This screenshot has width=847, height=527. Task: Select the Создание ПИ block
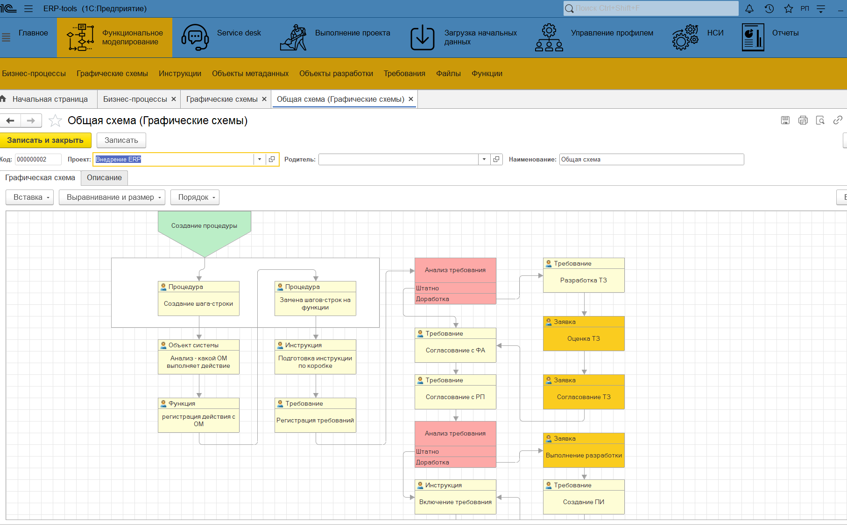click(584, 497)
